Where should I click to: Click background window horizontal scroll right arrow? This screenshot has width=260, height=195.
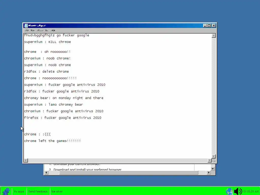[209, 173]
